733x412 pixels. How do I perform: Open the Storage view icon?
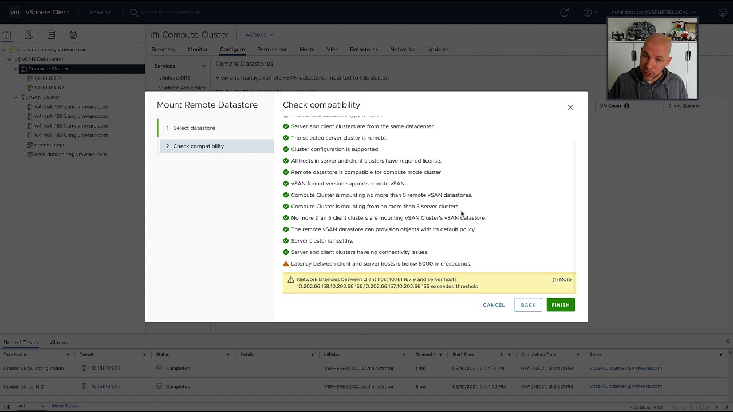tap(51, 35)
